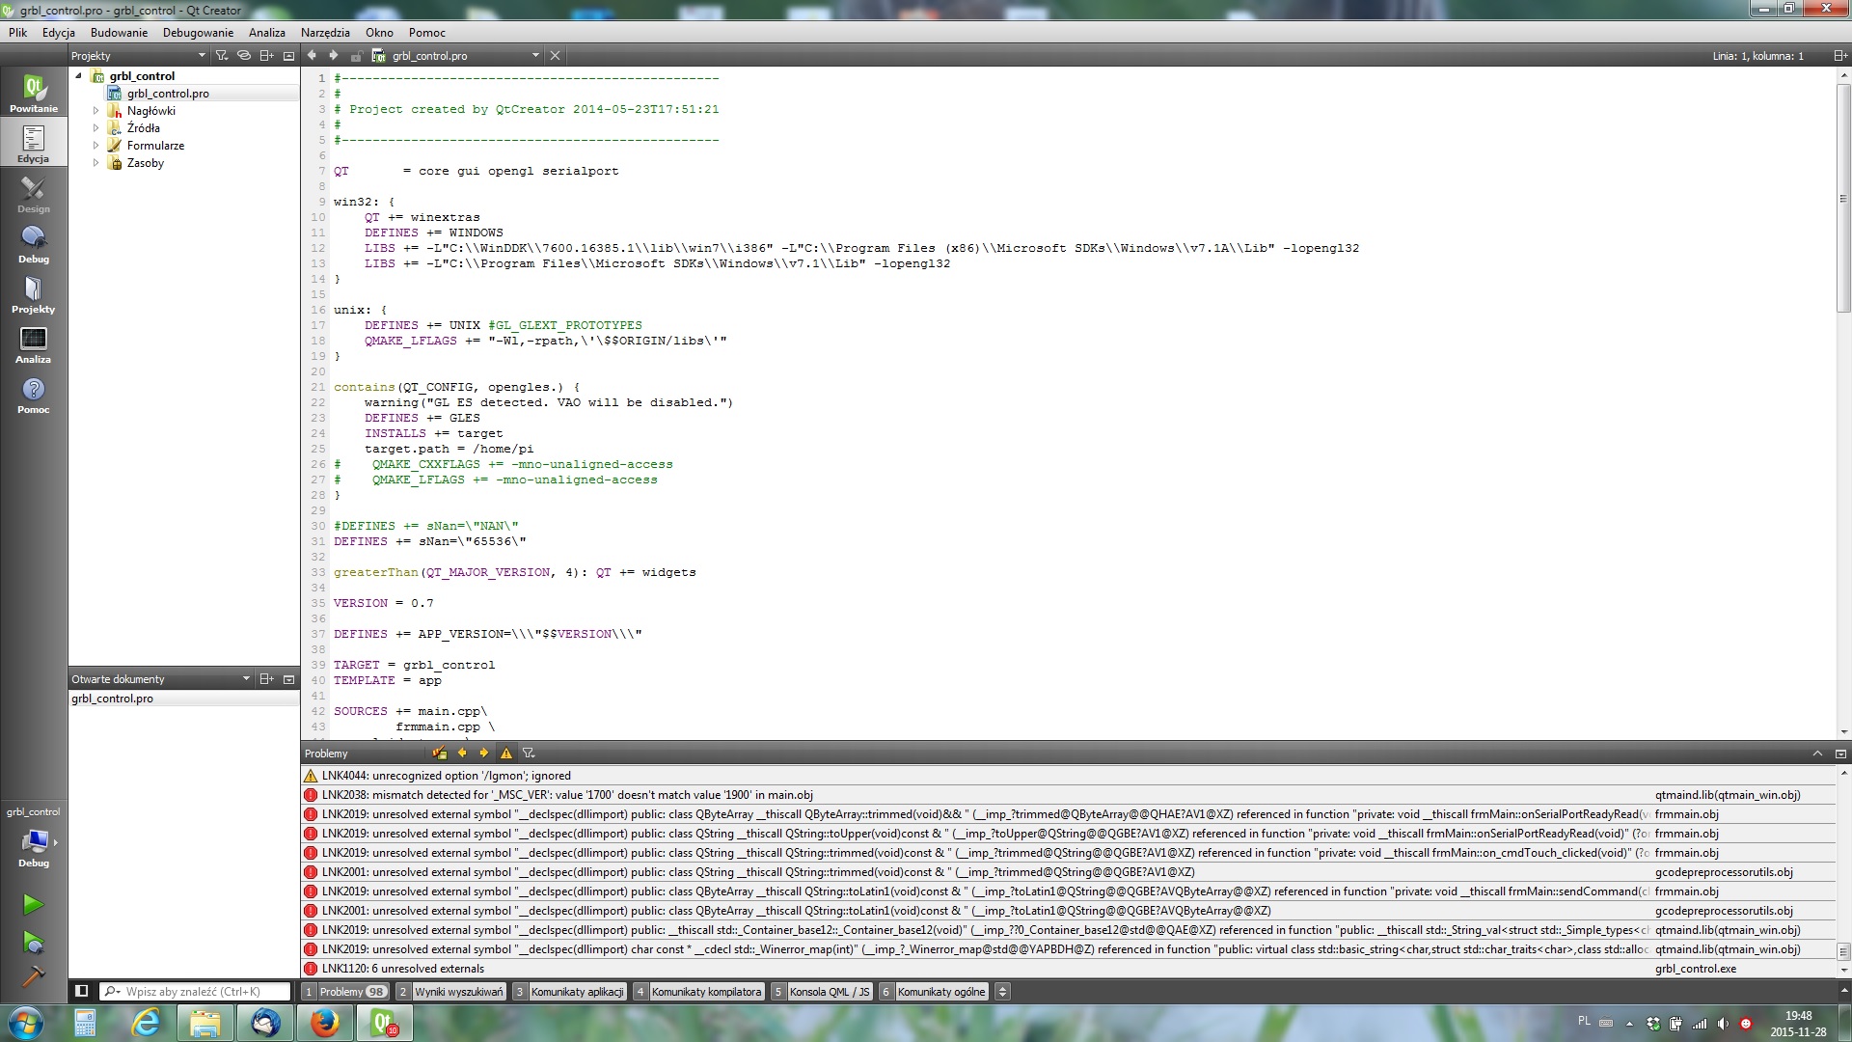Clear the issues list in the Problemy pane
This screenshot has width=1852, height=1042.
[440, 754]
